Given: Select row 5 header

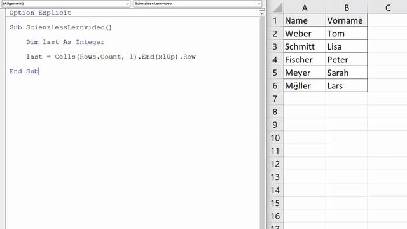Looking at the screenshot, I should point(275,73).
